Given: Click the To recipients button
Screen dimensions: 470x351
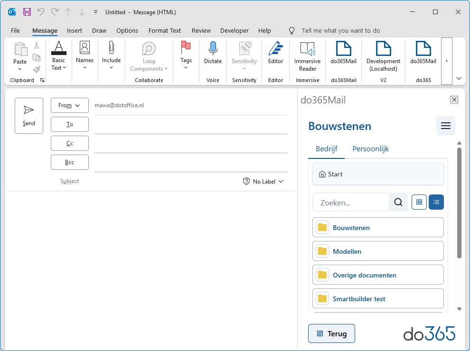Looking at the screenshot, I should (69, 124).
